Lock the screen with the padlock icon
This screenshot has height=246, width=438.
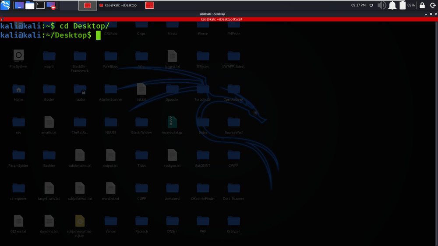[422, 5]
